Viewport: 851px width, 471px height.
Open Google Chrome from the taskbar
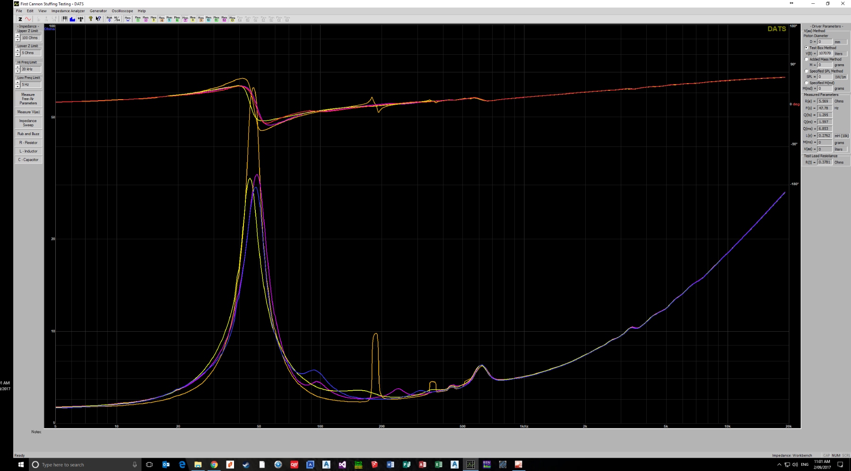(x=214, y=464)
